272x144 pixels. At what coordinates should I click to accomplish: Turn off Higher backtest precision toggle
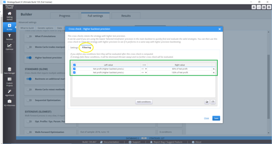[x=29, y=58]
